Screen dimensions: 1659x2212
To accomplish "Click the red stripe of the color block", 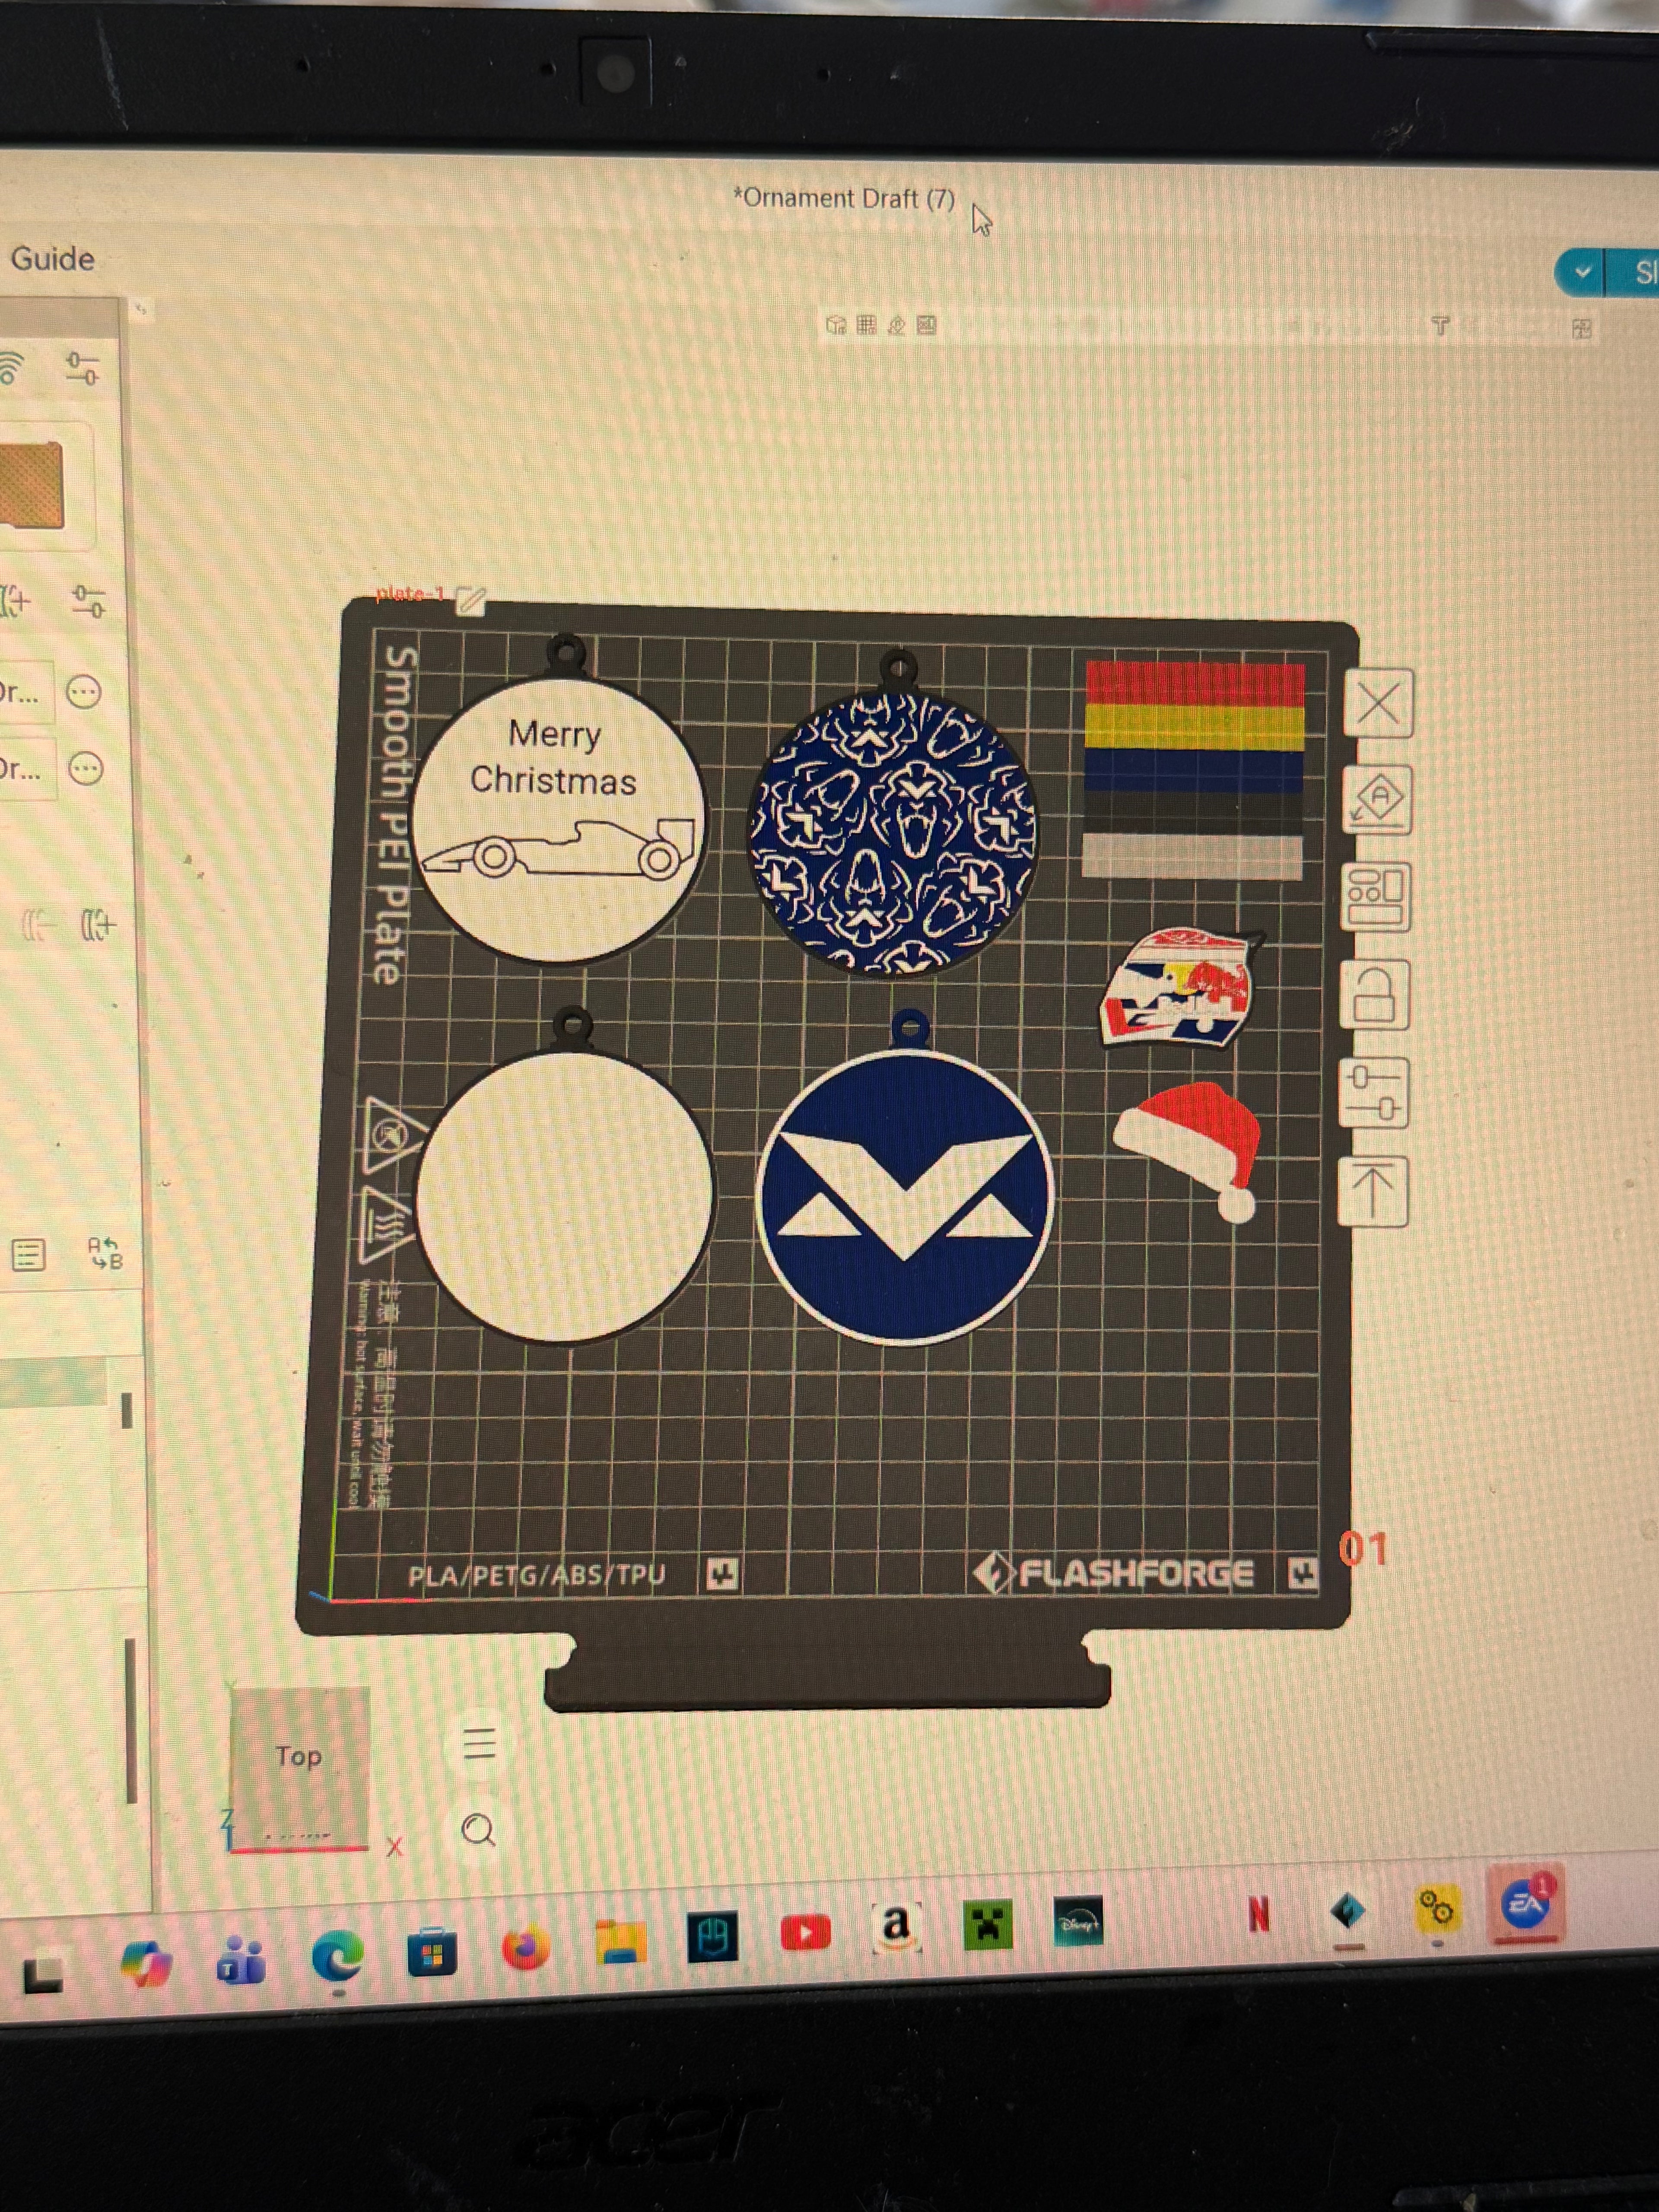I will tap(1195, 684).
